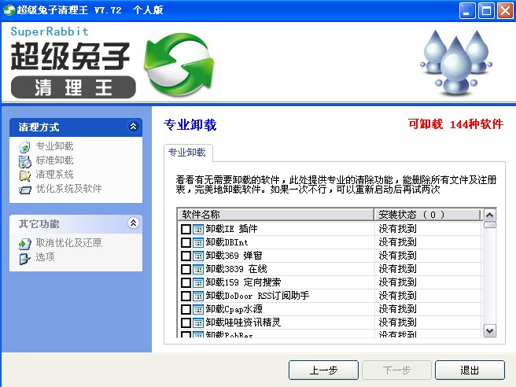This screenshot has width=516, height=387.
Task: Check the 卸载IE 插件 checkbox
Action: (186, 229)
